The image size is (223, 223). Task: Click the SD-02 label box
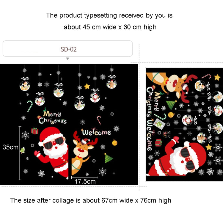[67, 49]
